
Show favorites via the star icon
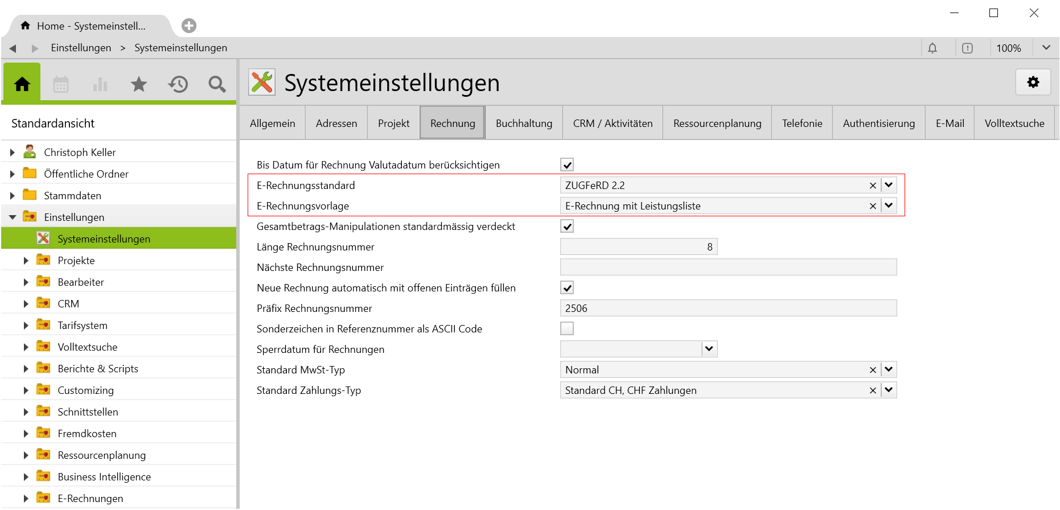tap(139, 85)
